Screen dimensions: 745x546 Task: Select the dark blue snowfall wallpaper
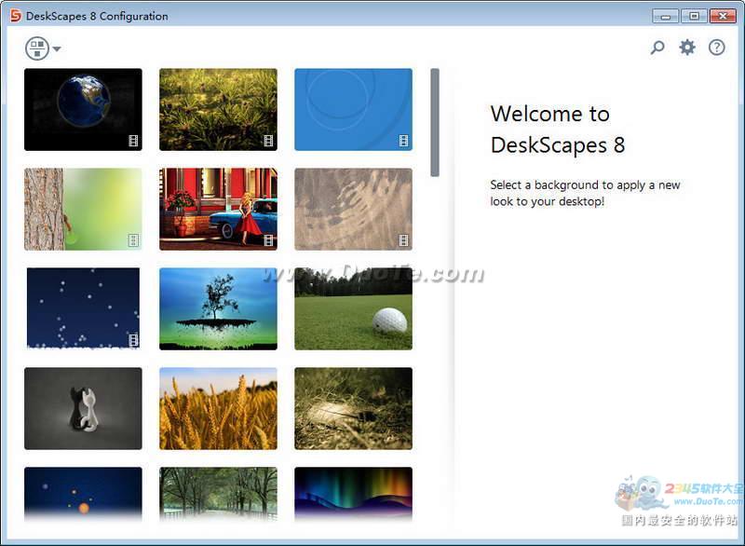click(83, 309)
